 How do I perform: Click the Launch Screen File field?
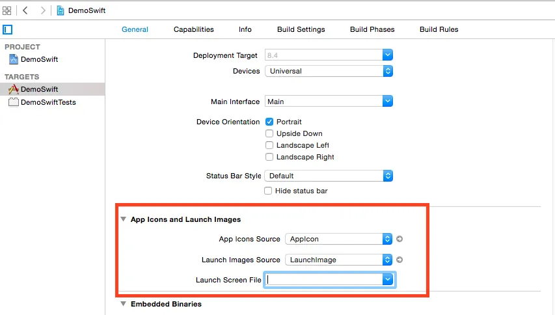tap(323, 280)
